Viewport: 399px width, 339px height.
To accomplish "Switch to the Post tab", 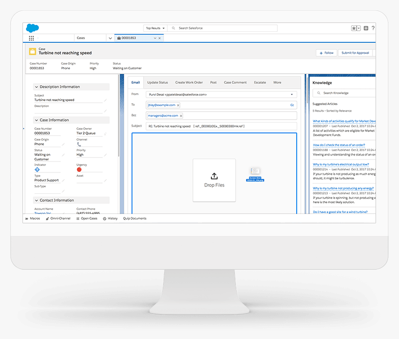I will [213, 82].
